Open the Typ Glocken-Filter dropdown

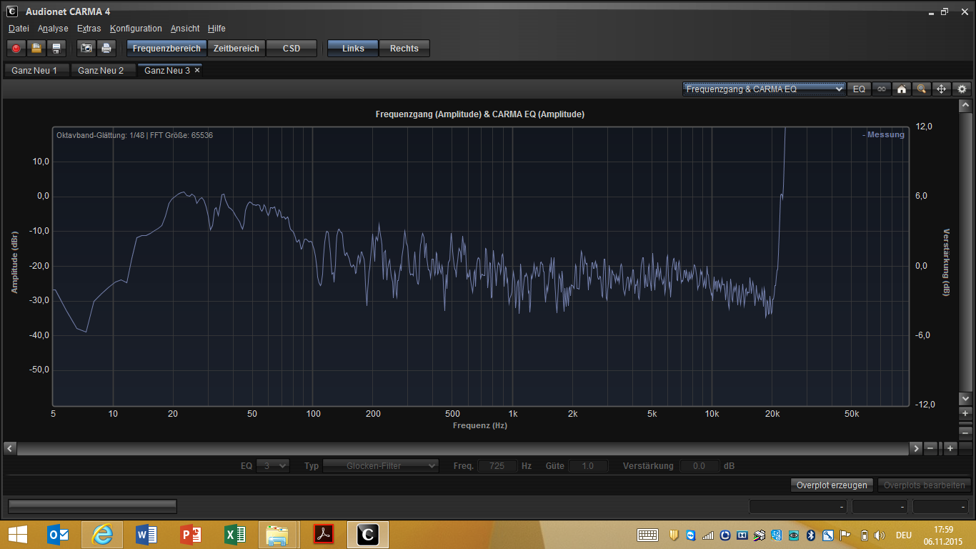[381, 465]
